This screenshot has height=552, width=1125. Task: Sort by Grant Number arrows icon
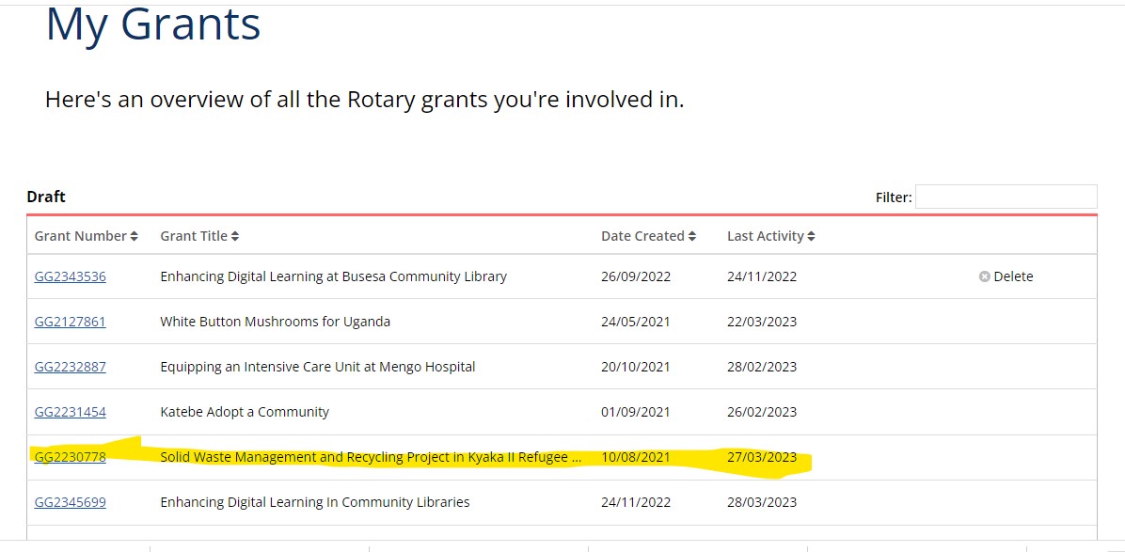pyautogui.click(x=135, y=236)
